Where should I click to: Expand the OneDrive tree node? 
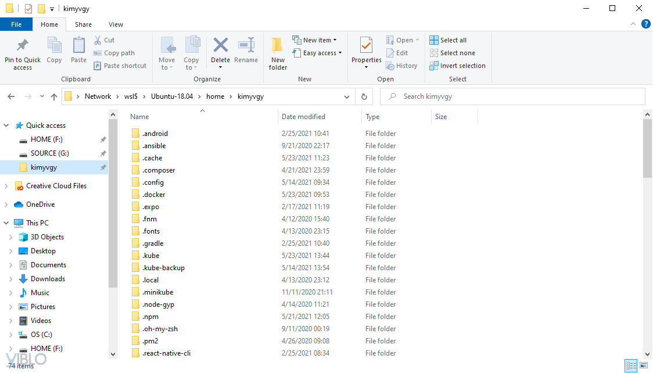[6, 205]
